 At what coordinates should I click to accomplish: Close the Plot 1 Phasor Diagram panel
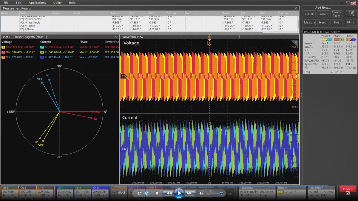(116, 37)
